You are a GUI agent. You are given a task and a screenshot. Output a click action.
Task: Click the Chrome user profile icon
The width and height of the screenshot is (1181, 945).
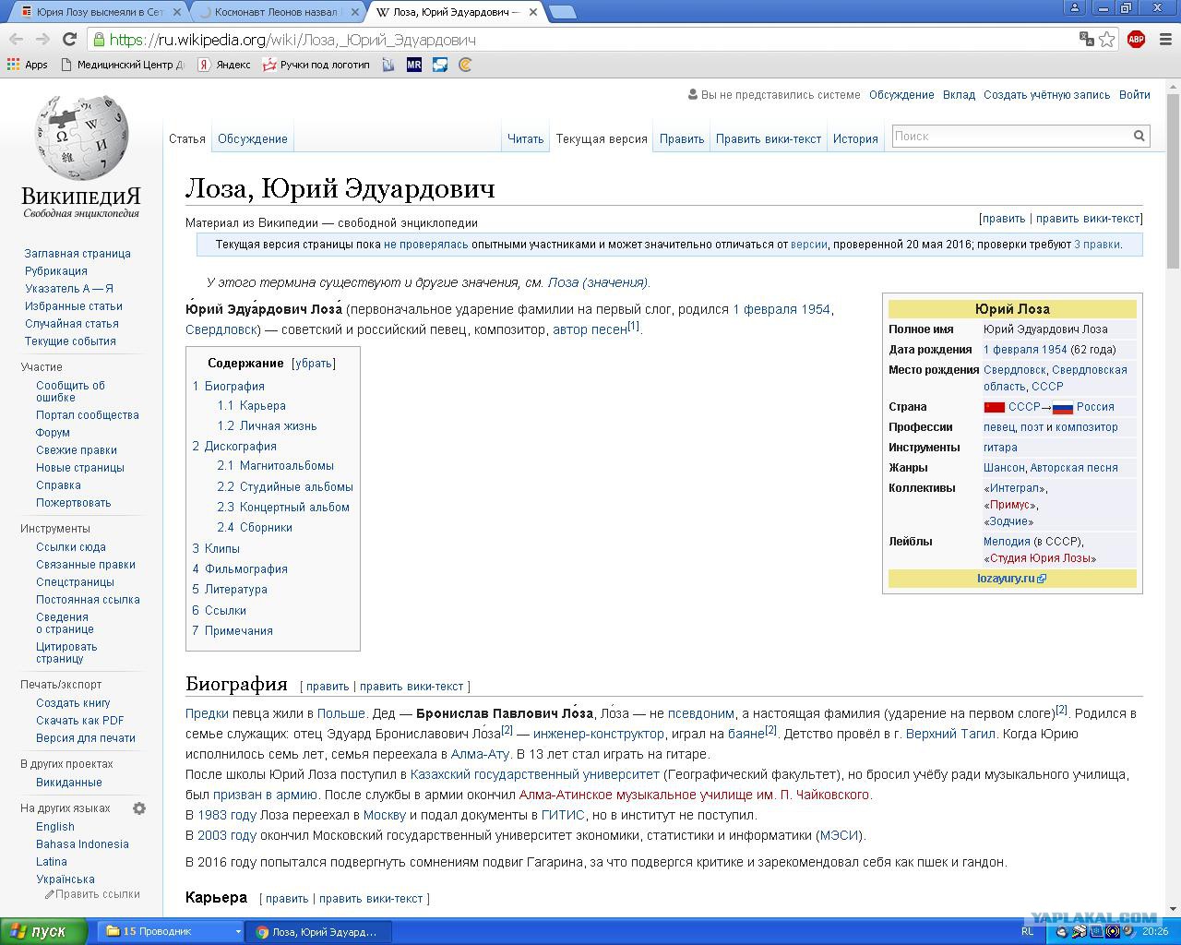pos(1073,8)
